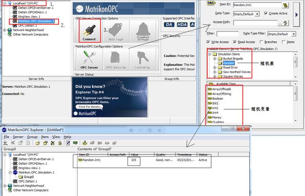The height and width of the screenshot is (196, 305).
Task: Click the yellow import tray toolbar icon
Action: click(85, 143)
